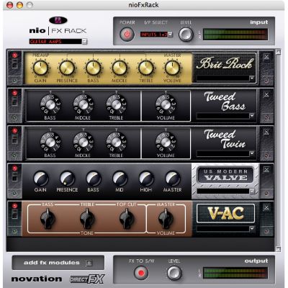Image resolution: width=288 pixels, height=288 pixels.
Task: Click V-AC bypass switch below LED
Action: pos(14,215)
